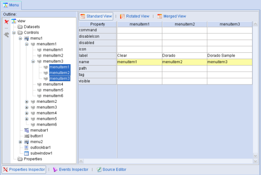This screenshot has width=261, height=175.
Task: Click the command cell under menuitem1 column
Action: (140, 30)
